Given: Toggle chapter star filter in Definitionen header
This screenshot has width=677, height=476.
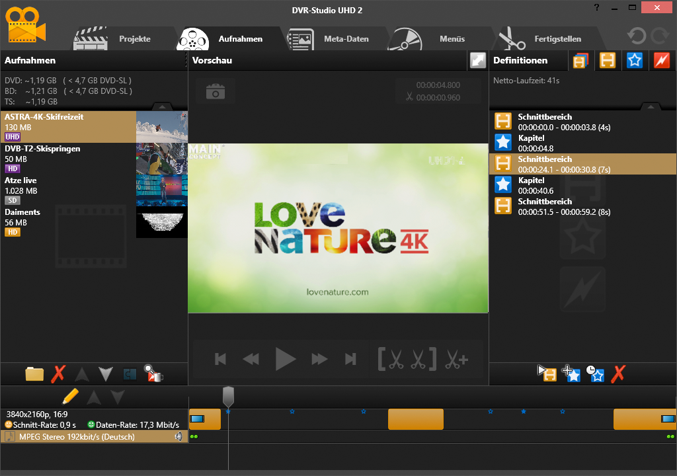Looking at the screenshot, I should click(635, 60).
